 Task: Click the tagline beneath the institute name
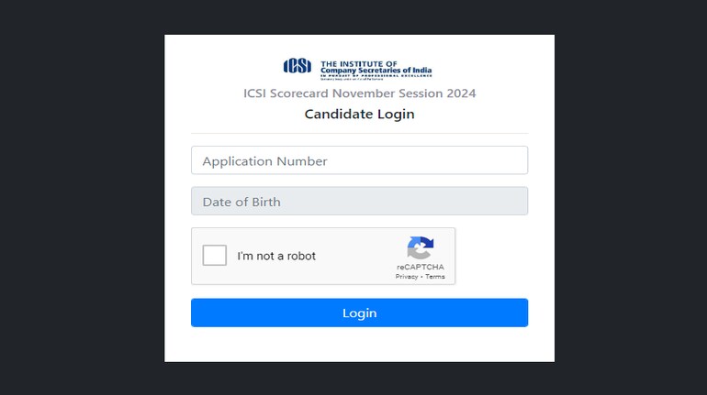[376, 75]
